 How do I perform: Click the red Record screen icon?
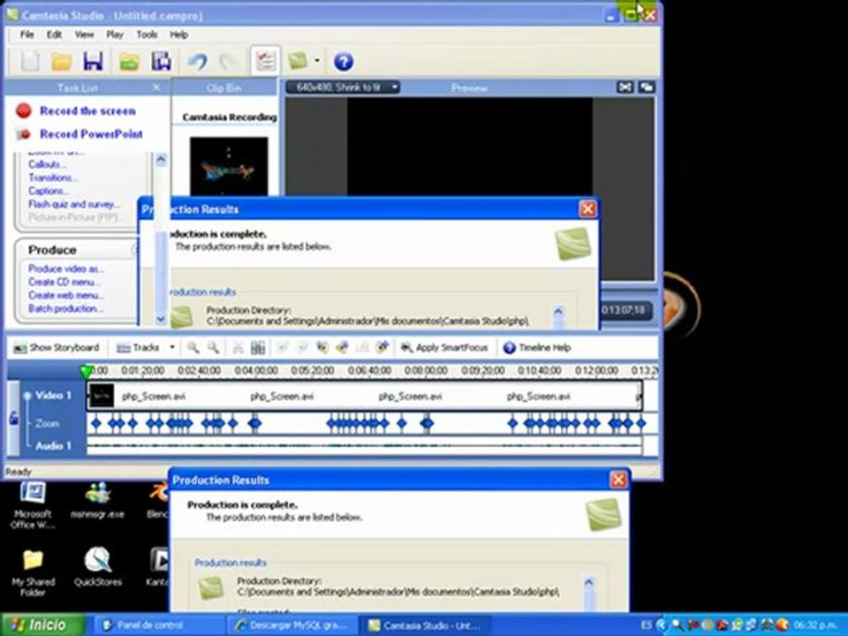point(23,111)
